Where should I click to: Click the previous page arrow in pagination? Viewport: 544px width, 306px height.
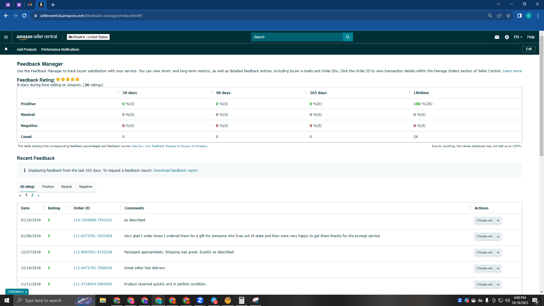[x=20, y=195]
